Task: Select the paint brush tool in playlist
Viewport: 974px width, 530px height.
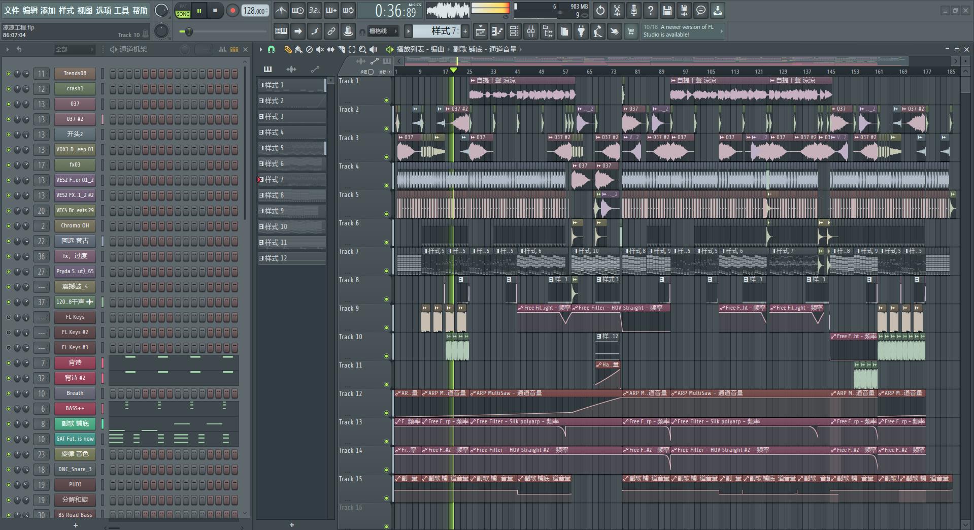Action: [x=298, y=49]
